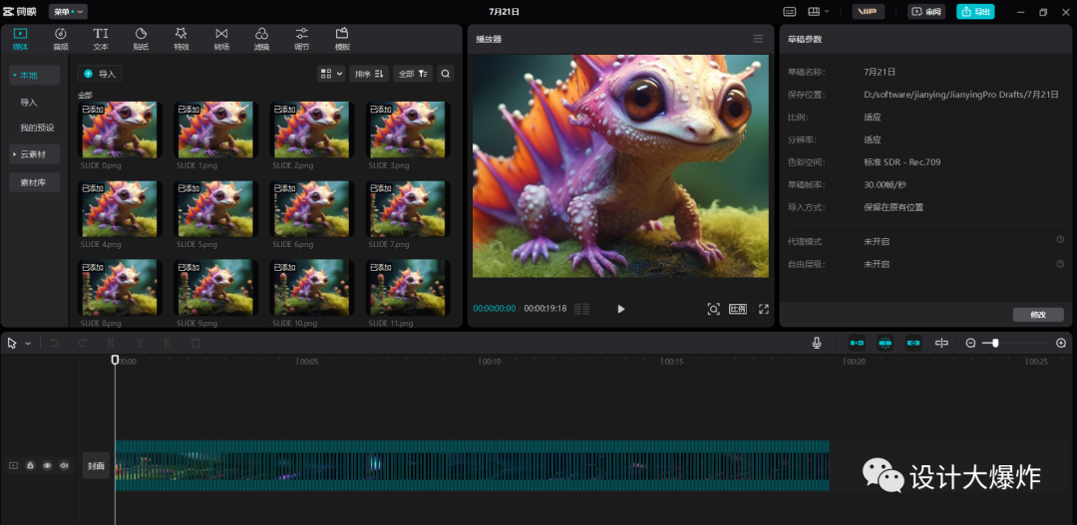Switch to the 文本 (Text) tab

coord(101,39)
